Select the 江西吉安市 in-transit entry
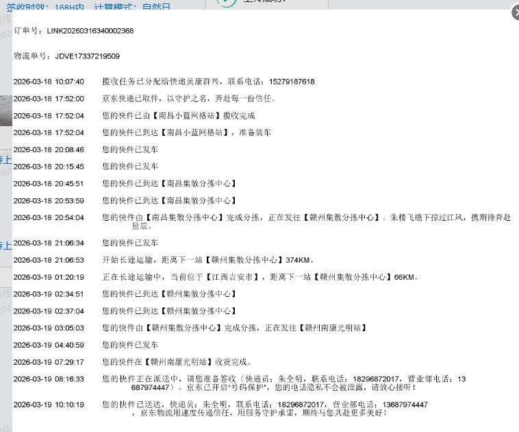The image size is (519, 432). pyautogui.click(x=260, y=277)
